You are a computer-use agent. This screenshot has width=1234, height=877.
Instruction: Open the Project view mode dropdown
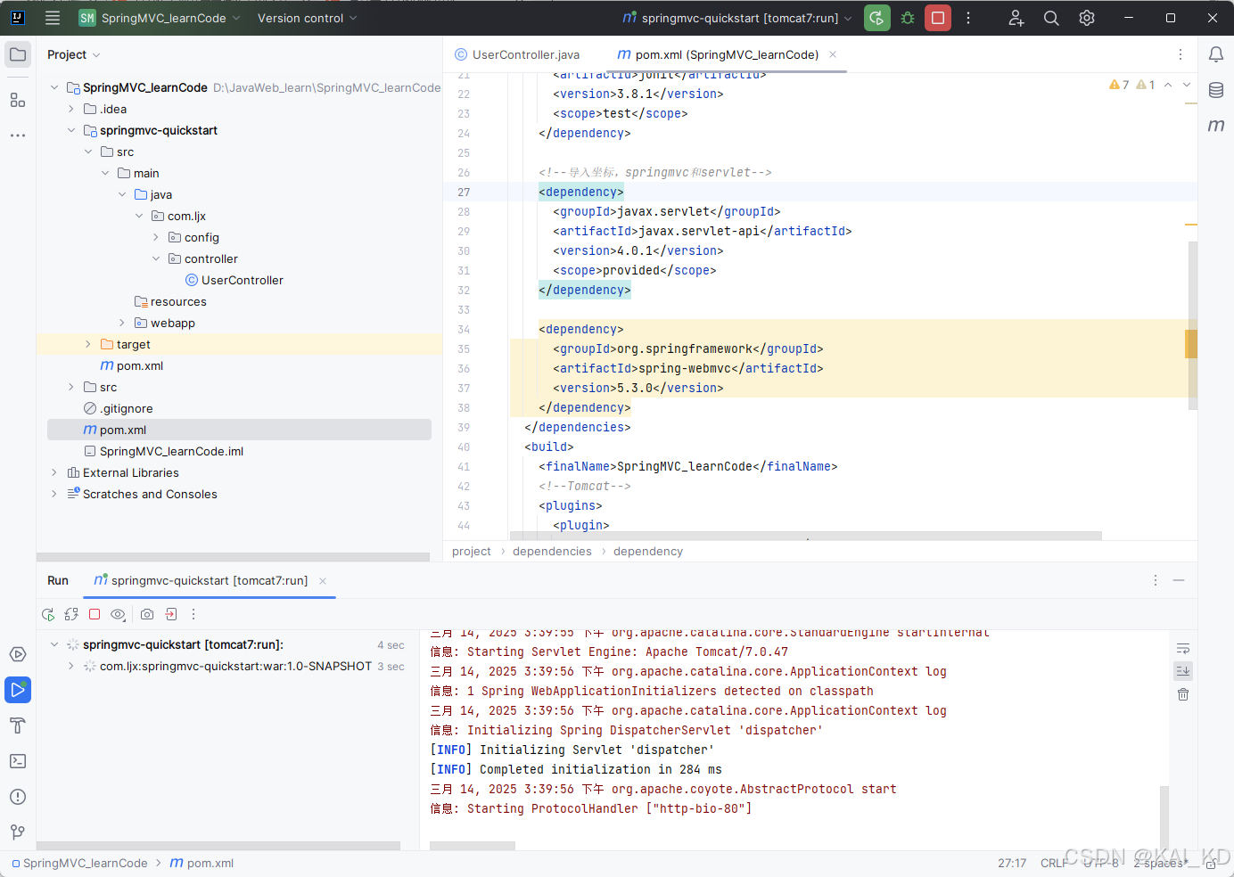pos(73,54)
